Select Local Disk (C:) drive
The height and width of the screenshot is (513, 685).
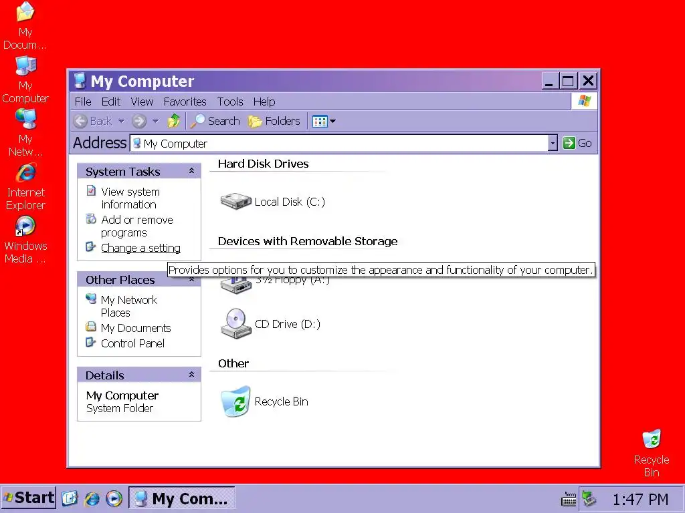273,202
